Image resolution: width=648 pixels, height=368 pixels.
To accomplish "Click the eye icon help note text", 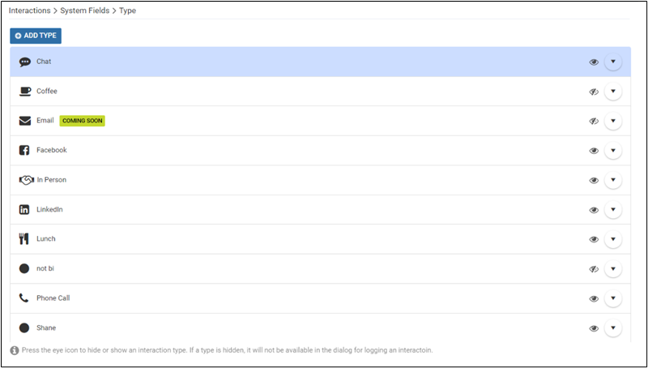I will pyautogui.click(x=228, y=350).
